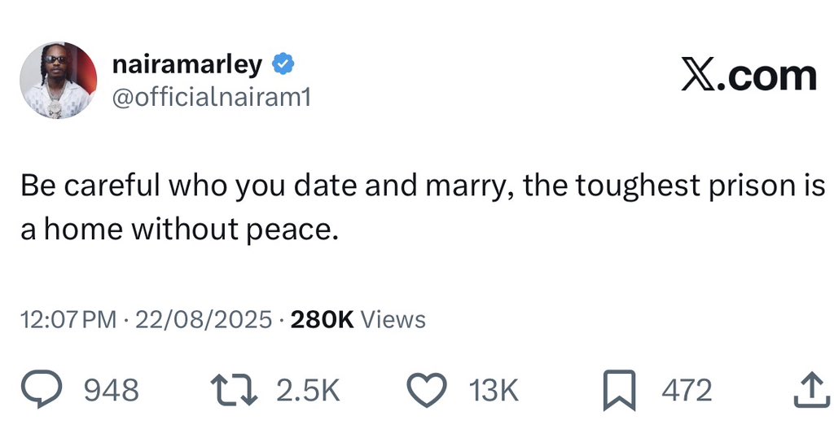The image size is (834, 438).
Task: Click the 2.5K reposts count
Action: pos(307,391)
